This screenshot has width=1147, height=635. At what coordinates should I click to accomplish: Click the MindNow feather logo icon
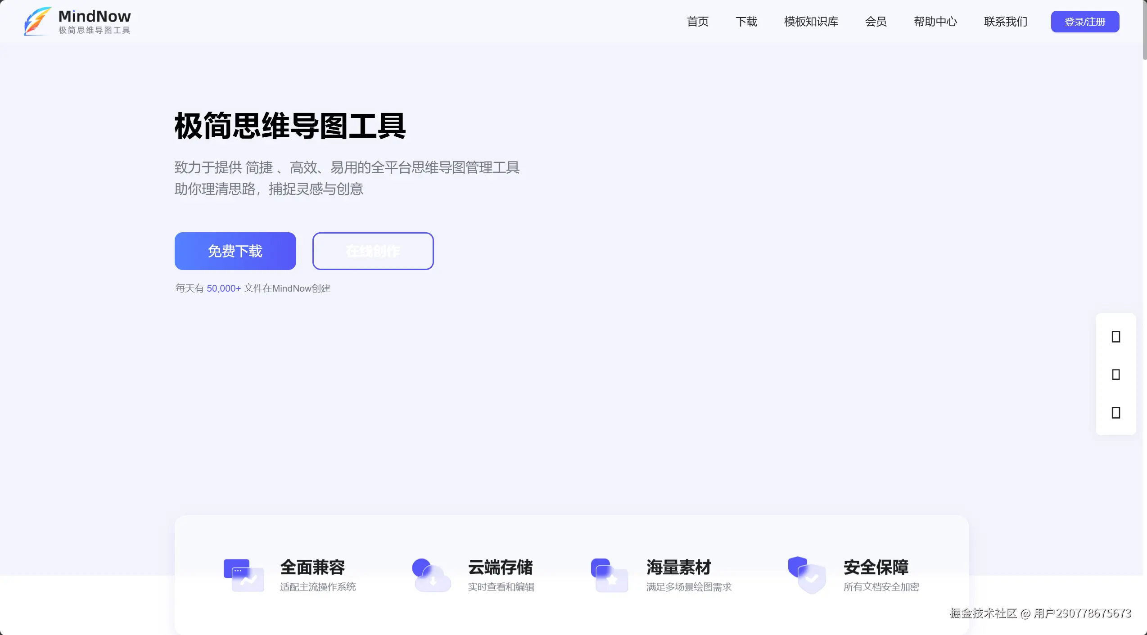tap(38, 21)
